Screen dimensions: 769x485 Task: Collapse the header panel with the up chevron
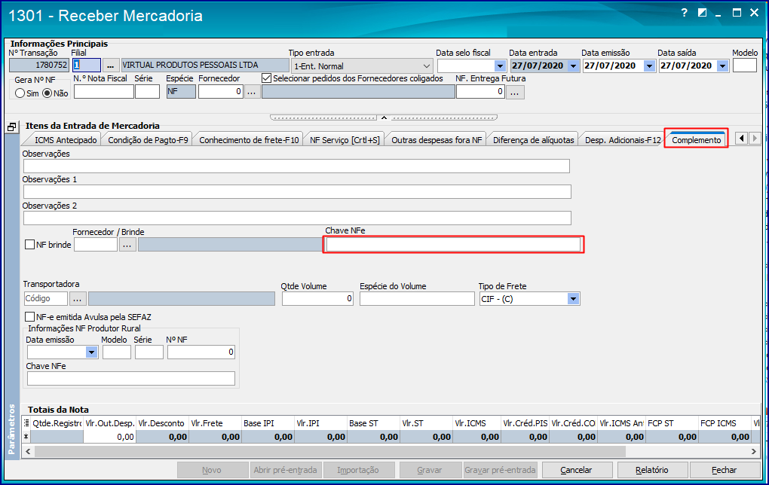coord(384,117)
